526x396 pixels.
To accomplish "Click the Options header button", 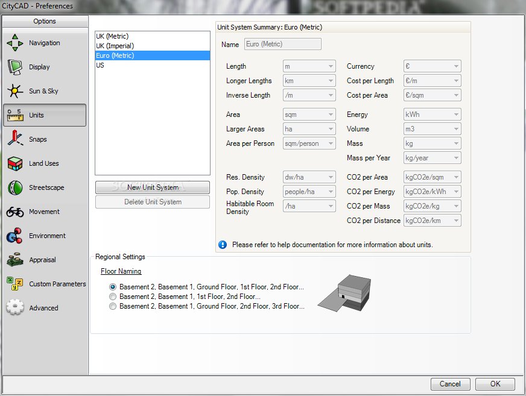I will [45, 21].
